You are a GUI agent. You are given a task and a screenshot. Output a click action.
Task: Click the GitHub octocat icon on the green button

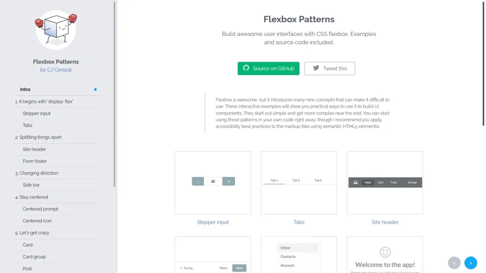tap(246, 68)
